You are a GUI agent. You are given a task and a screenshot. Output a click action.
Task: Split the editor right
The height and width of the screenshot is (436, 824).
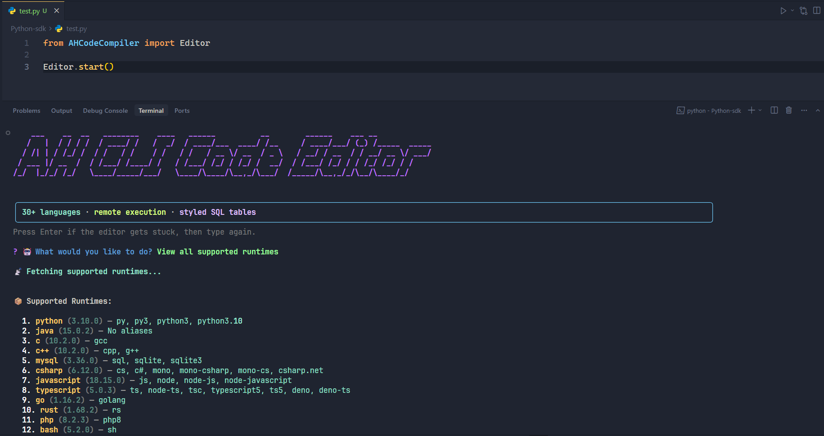(x=817, y=10)
